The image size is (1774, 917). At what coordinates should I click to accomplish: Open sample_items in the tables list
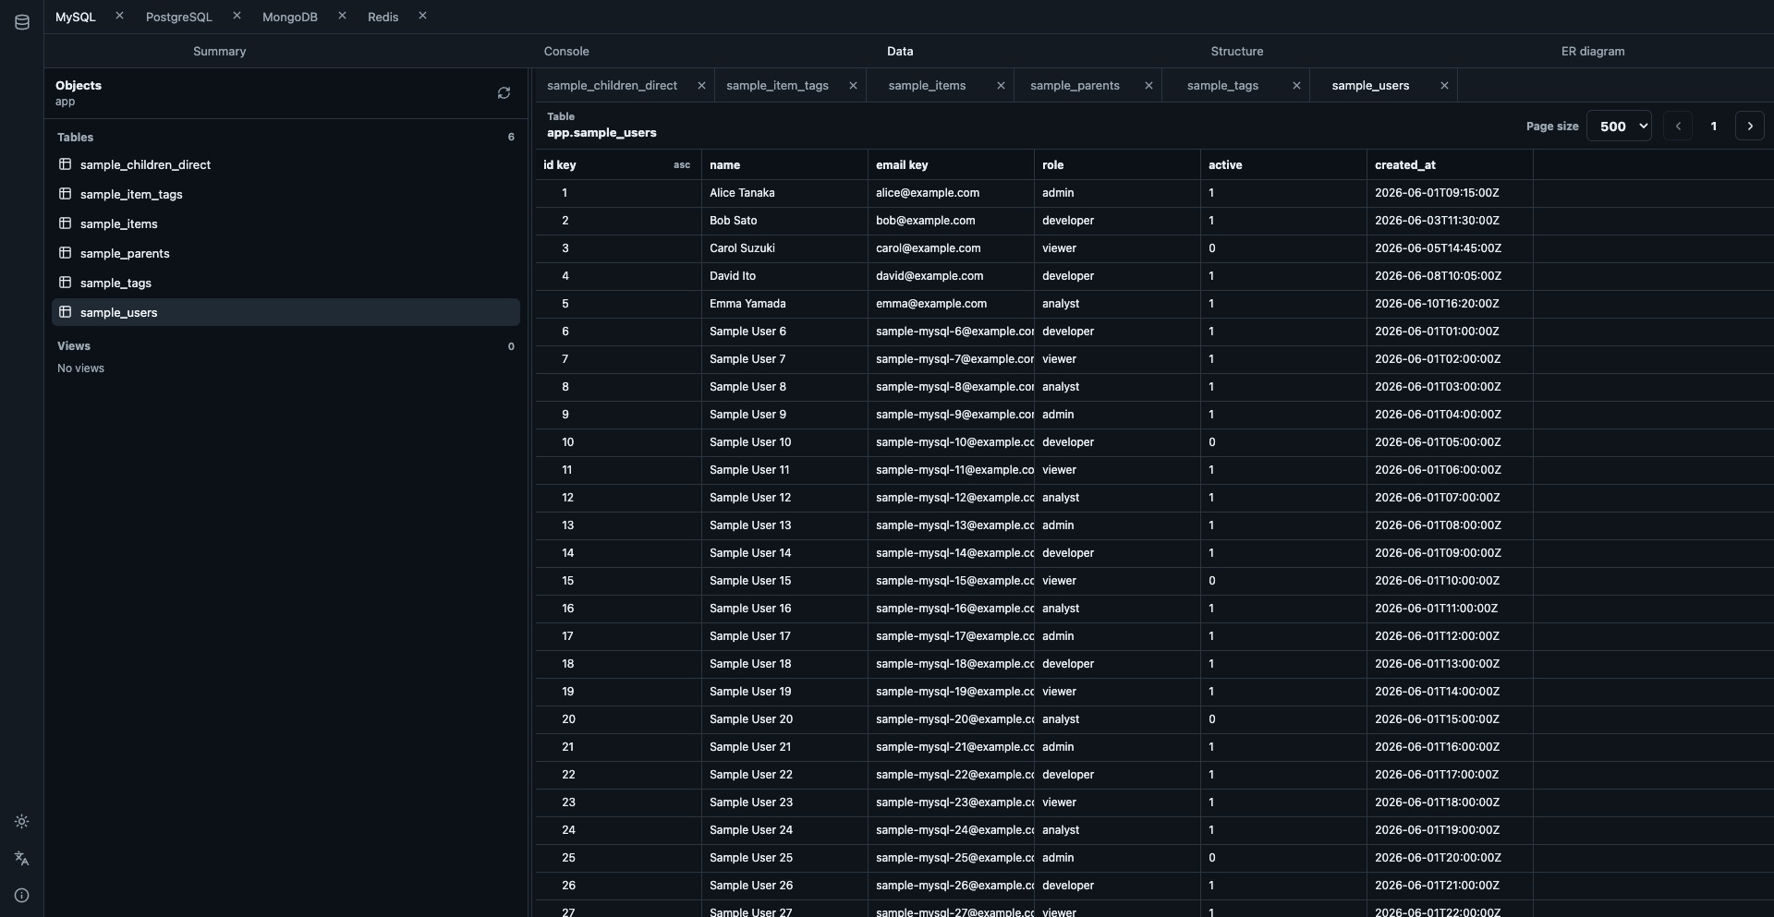[286, 223]
